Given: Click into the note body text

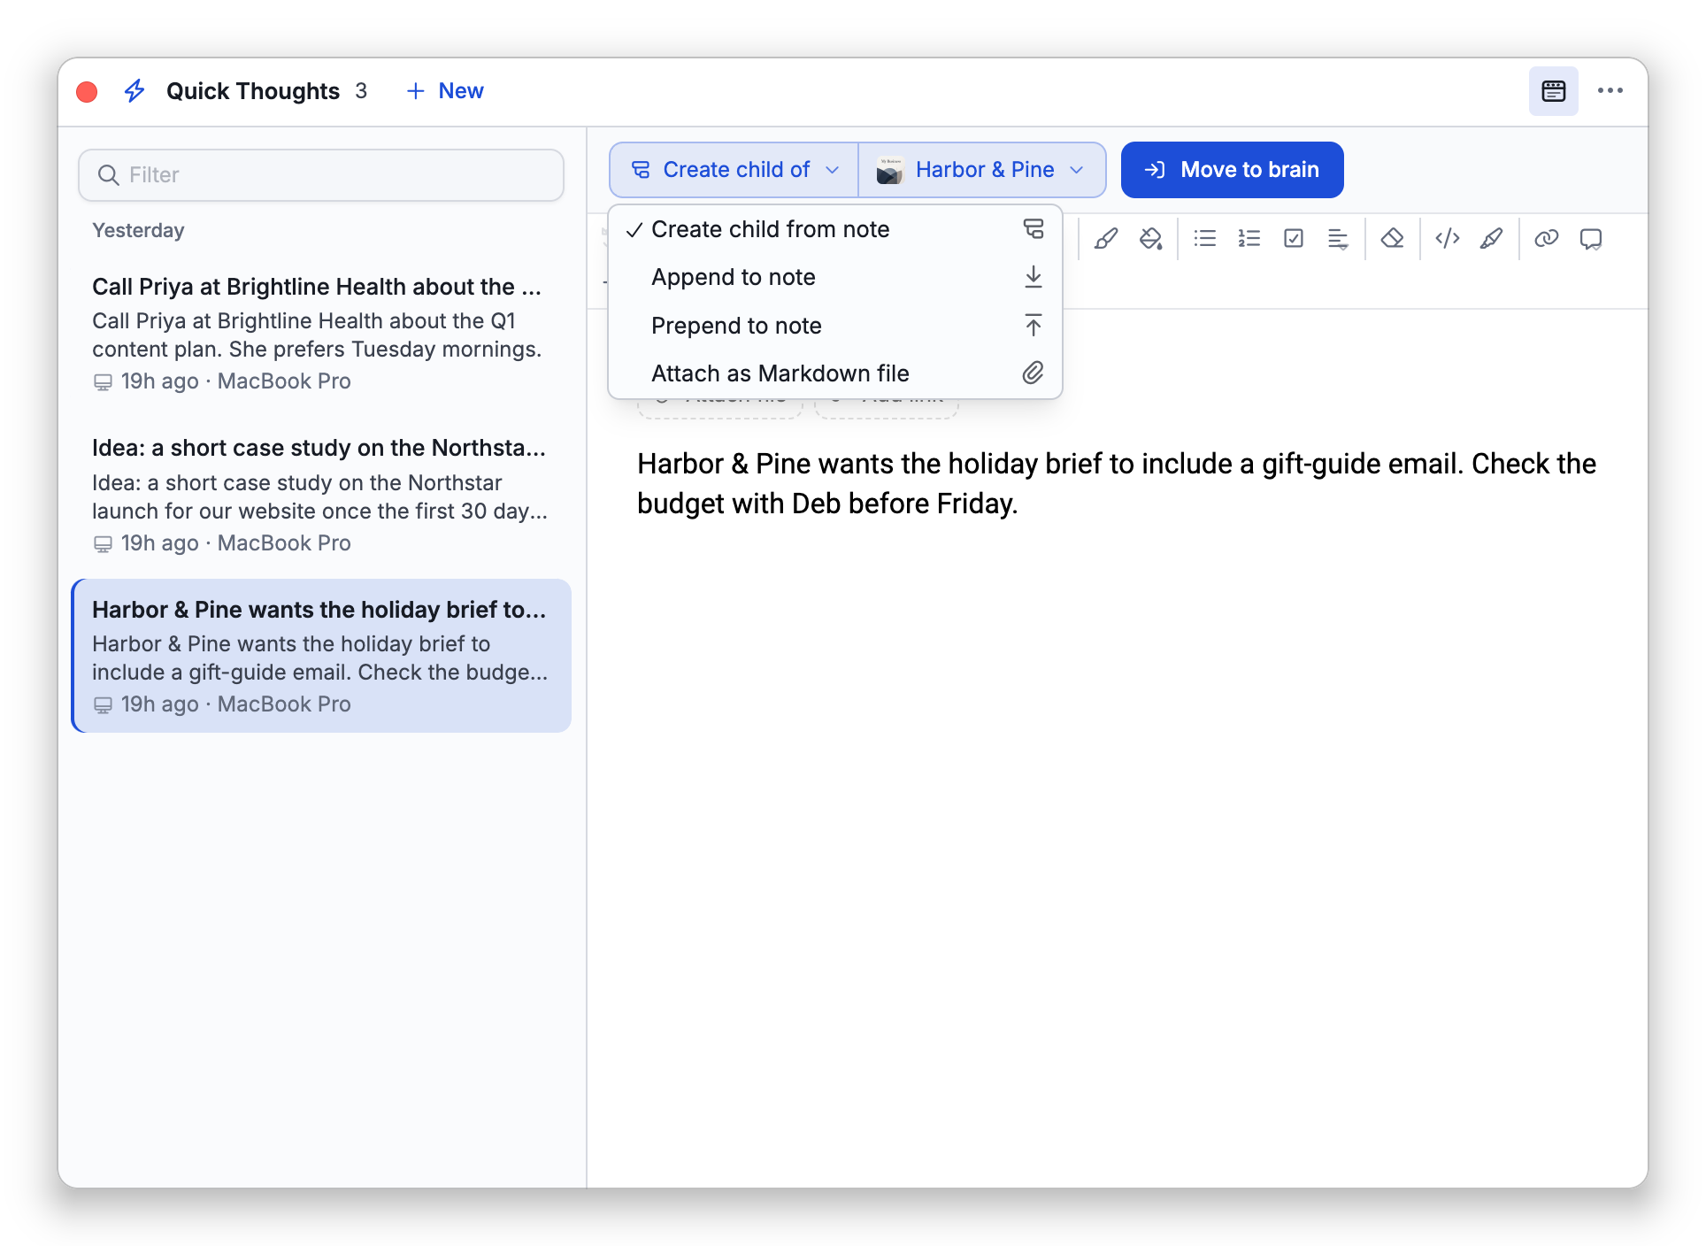Looking at the screenshot, I should (1117, 483).
